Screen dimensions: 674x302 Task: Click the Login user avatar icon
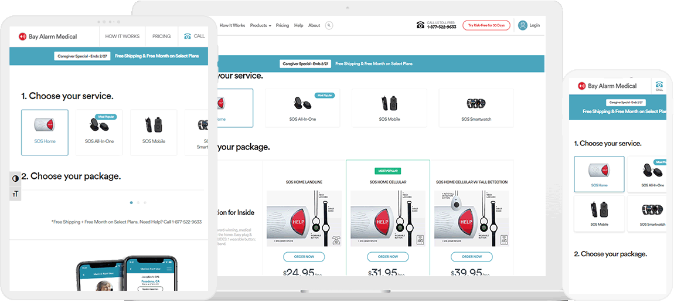523,25
